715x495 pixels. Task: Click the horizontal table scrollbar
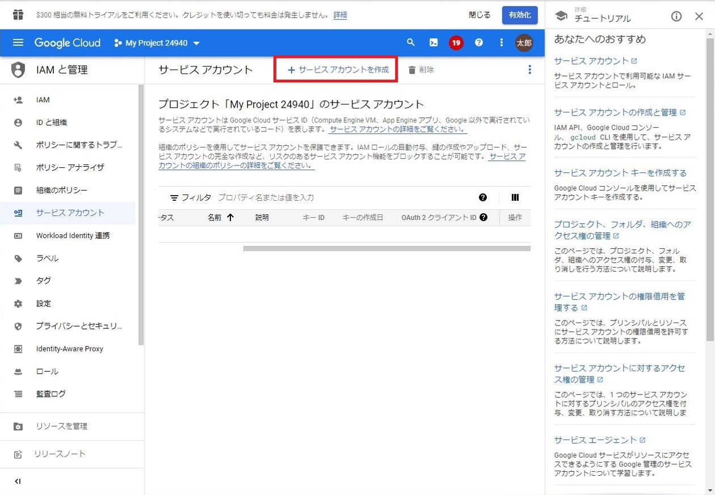pos(387,248)
